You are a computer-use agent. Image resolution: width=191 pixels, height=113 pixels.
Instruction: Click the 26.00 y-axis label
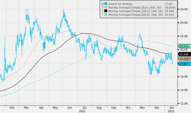click(184, 9)
